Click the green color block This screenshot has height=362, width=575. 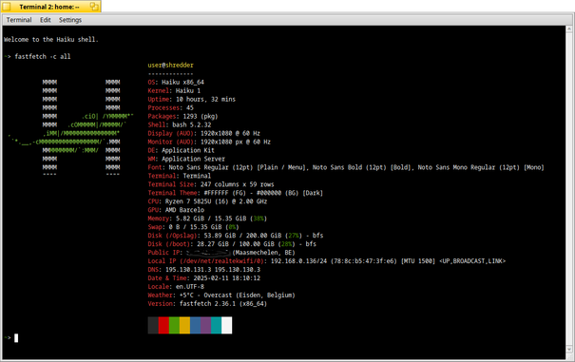[x=174, y=325]
